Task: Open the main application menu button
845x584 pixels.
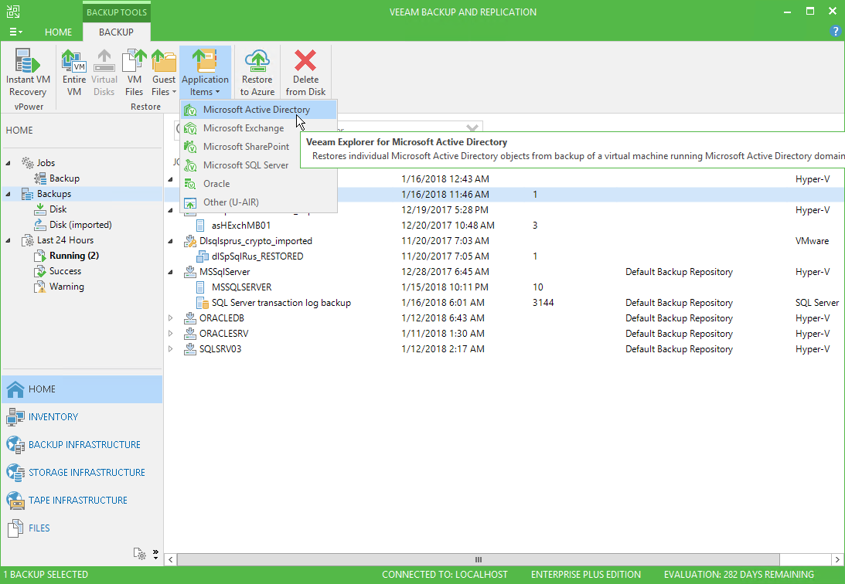Action: pyautogui.click(x=15, y=32)
